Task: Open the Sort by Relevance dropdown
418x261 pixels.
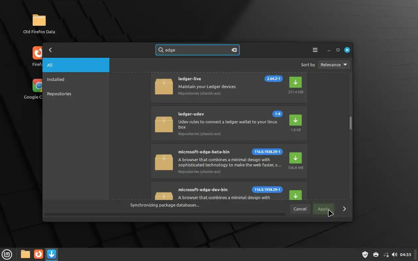Action: (x=334, y=65)
